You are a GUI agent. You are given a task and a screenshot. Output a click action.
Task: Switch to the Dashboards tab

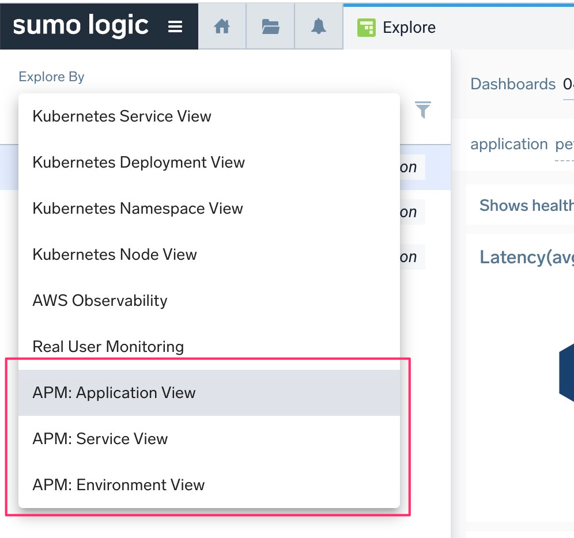pos(512,84)
